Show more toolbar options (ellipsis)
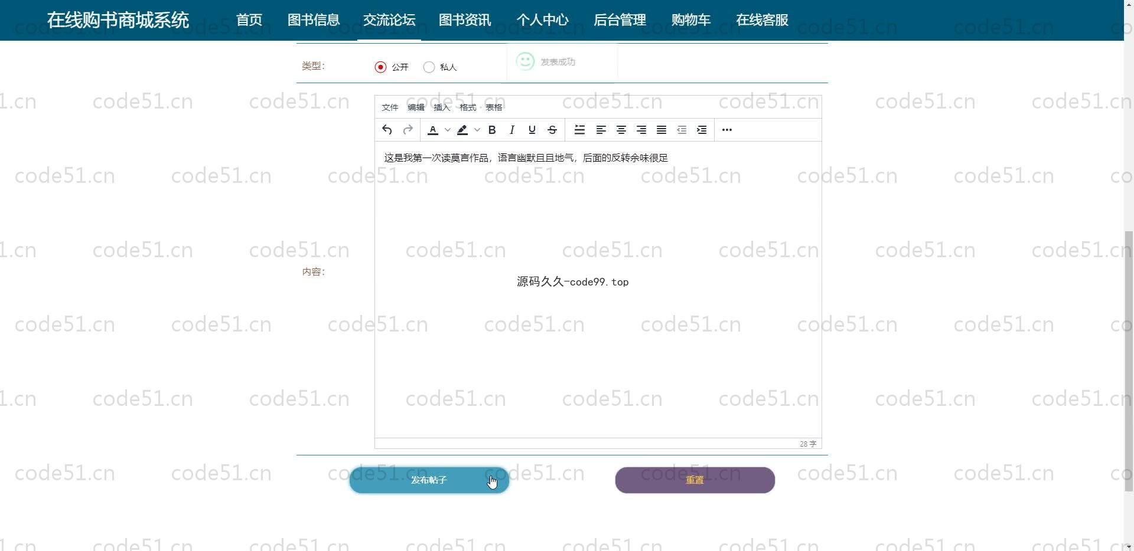The image size is (1134, 551). tap(727, 130)
